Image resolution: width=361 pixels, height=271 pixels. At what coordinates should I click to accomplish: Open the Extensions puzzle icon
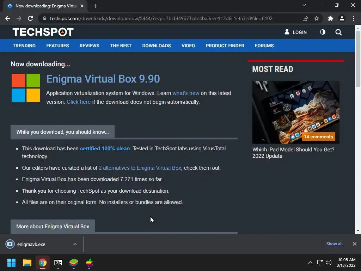[x=331, y=18]
